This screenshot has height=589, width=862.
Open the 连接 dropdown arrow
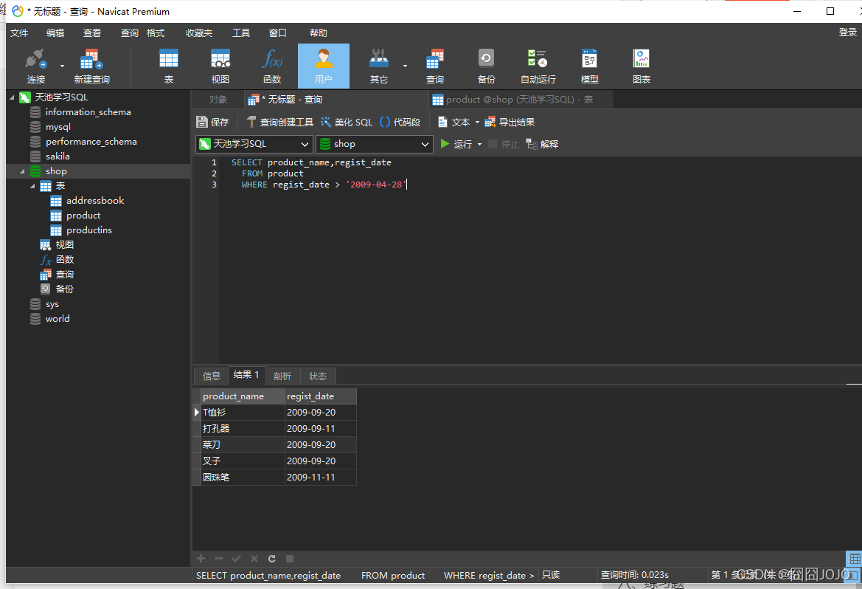pyautogui.click(x=62, y=66)
